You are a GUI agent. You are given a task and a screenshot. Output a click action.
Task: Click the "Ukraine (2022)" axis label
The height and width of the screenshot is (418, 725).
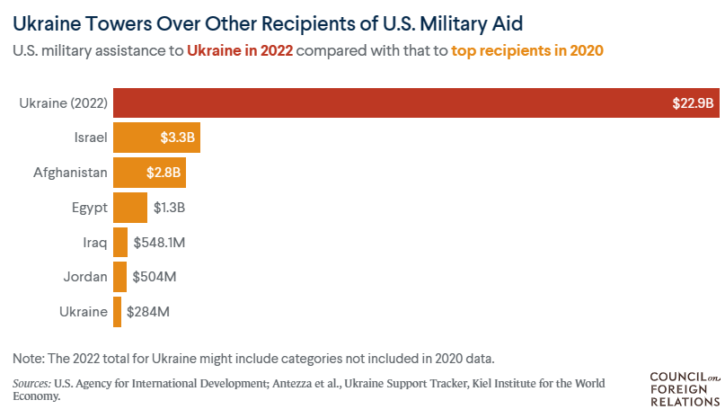[64, 103]
